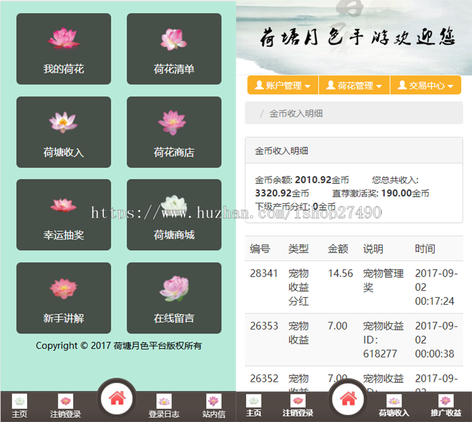Open the 幸运抽奖 lotus tile
The height and width of the screenshot is (422, 472).
[64, 215]
